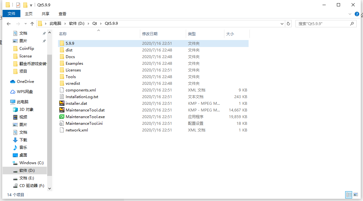Sort by 修改日期 column header

click(x=150, y=34)
